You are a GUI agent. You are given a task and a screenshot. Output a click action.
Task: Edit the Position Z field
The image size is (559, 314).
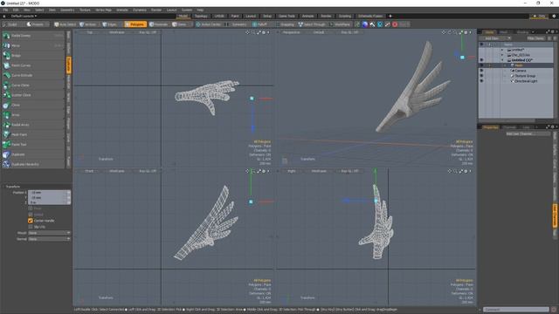coord(49,202)
